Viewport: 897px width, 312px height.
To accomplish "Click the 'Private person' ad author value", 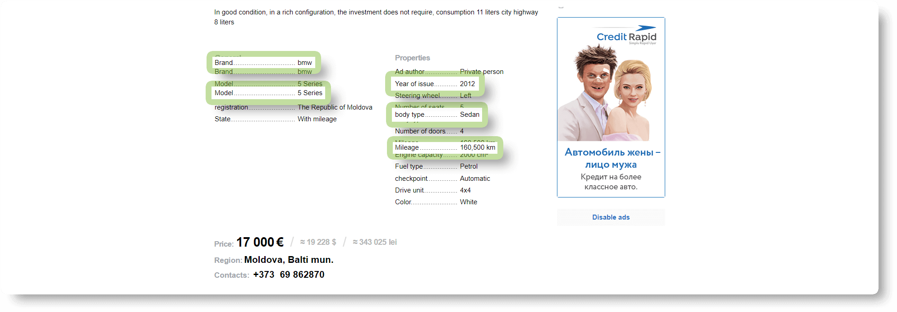I will click(x=482, y=72).
